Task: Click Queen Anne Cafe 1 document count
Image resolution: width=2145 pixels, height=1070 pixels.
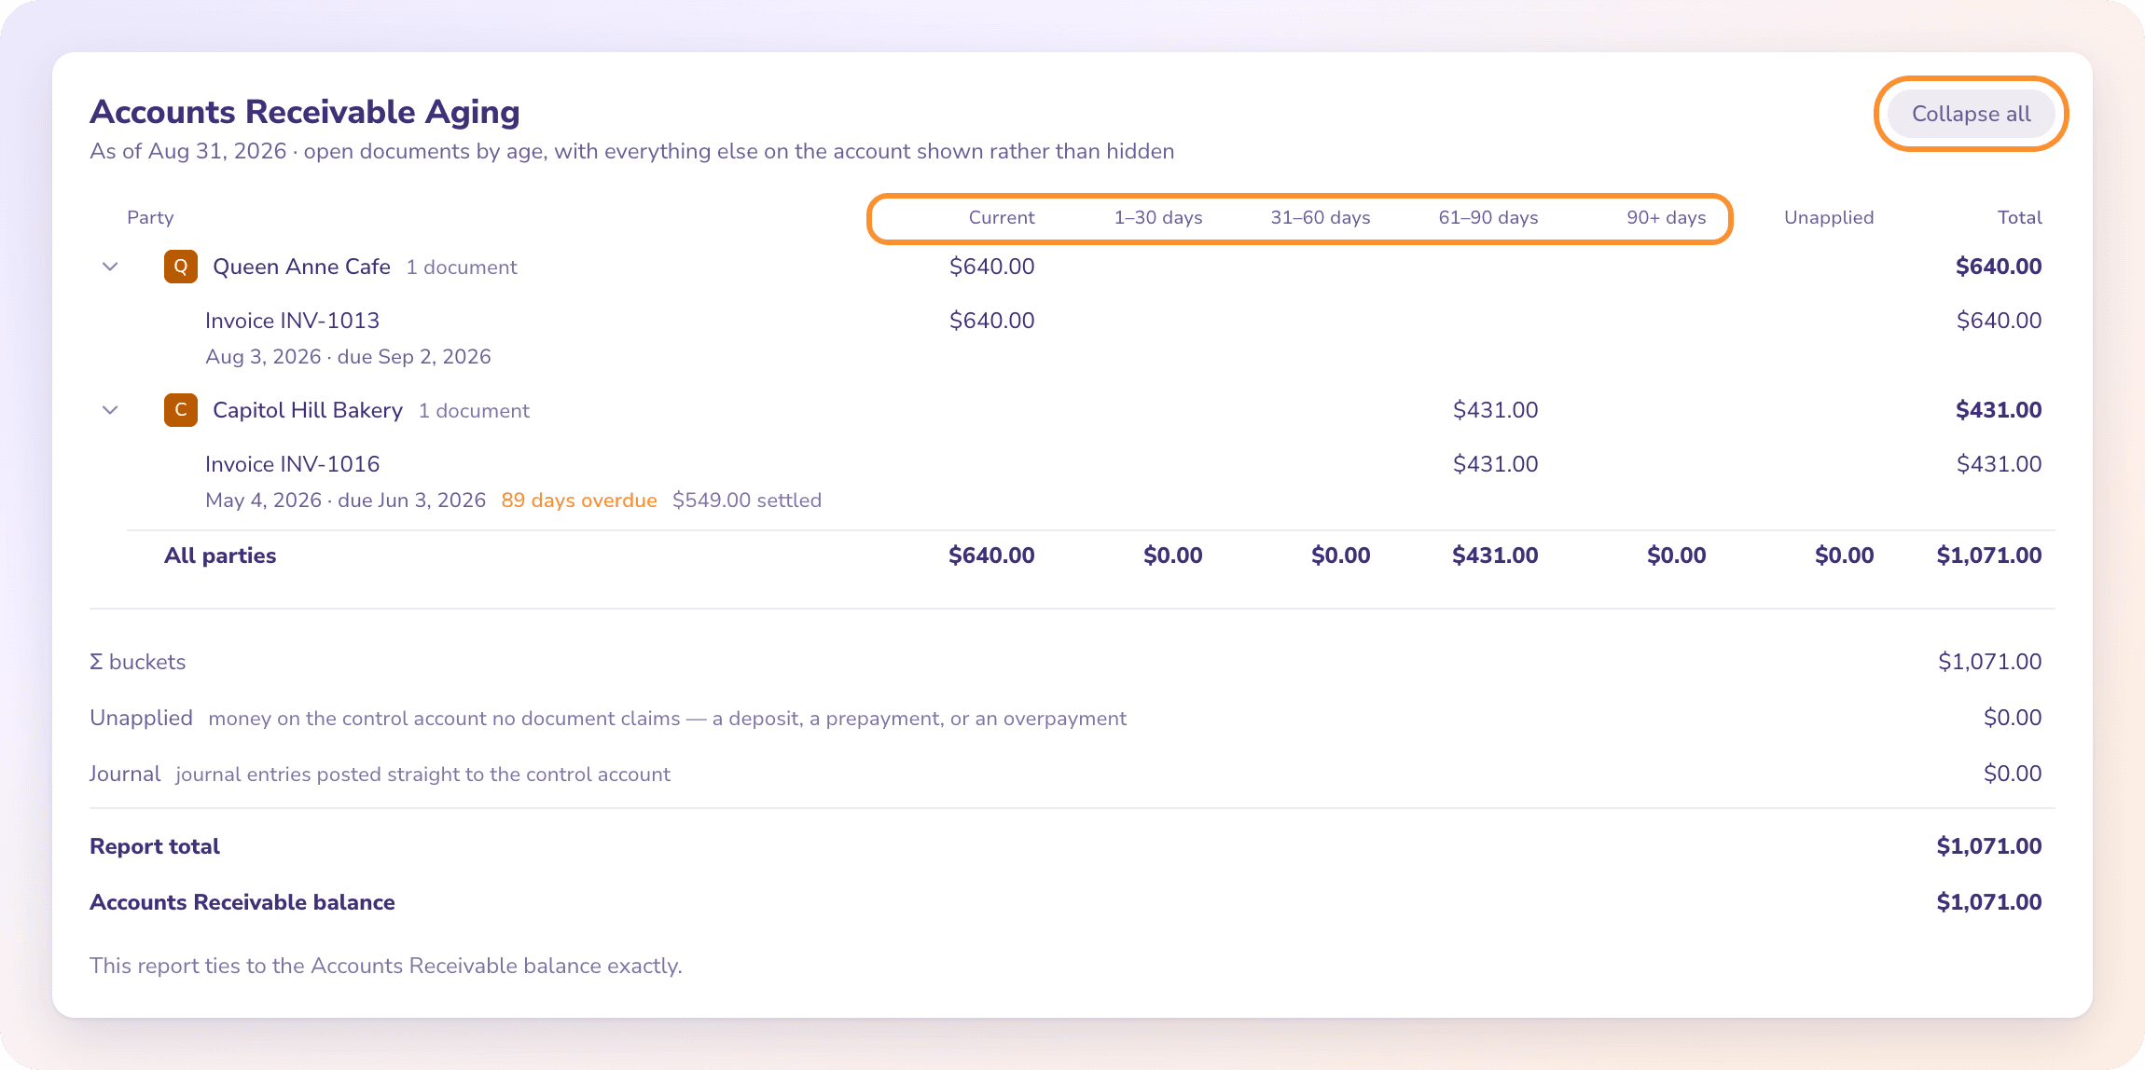Action: click(462, 267)
